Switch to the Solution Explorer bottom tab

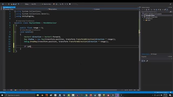coord(146,54)
